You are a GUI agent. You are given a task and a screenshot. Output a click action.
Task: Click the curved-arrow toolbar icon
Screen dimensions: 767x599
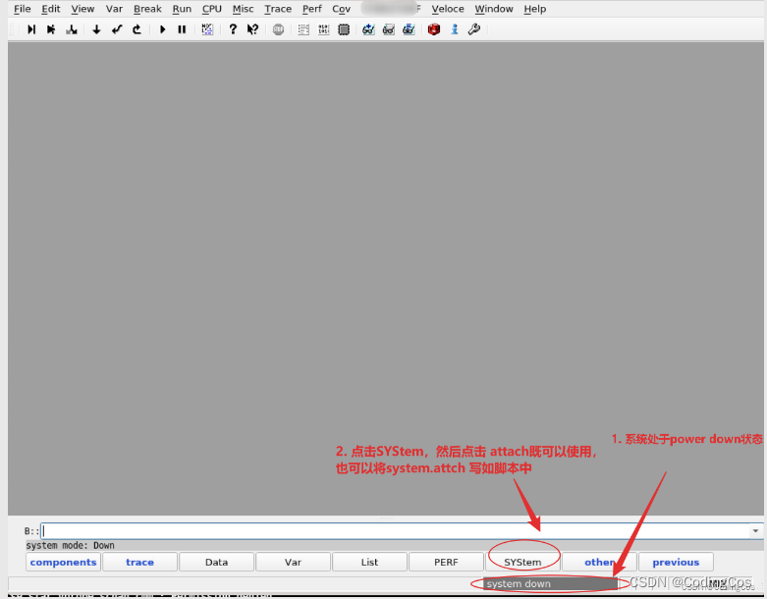(x=137, y=29)
